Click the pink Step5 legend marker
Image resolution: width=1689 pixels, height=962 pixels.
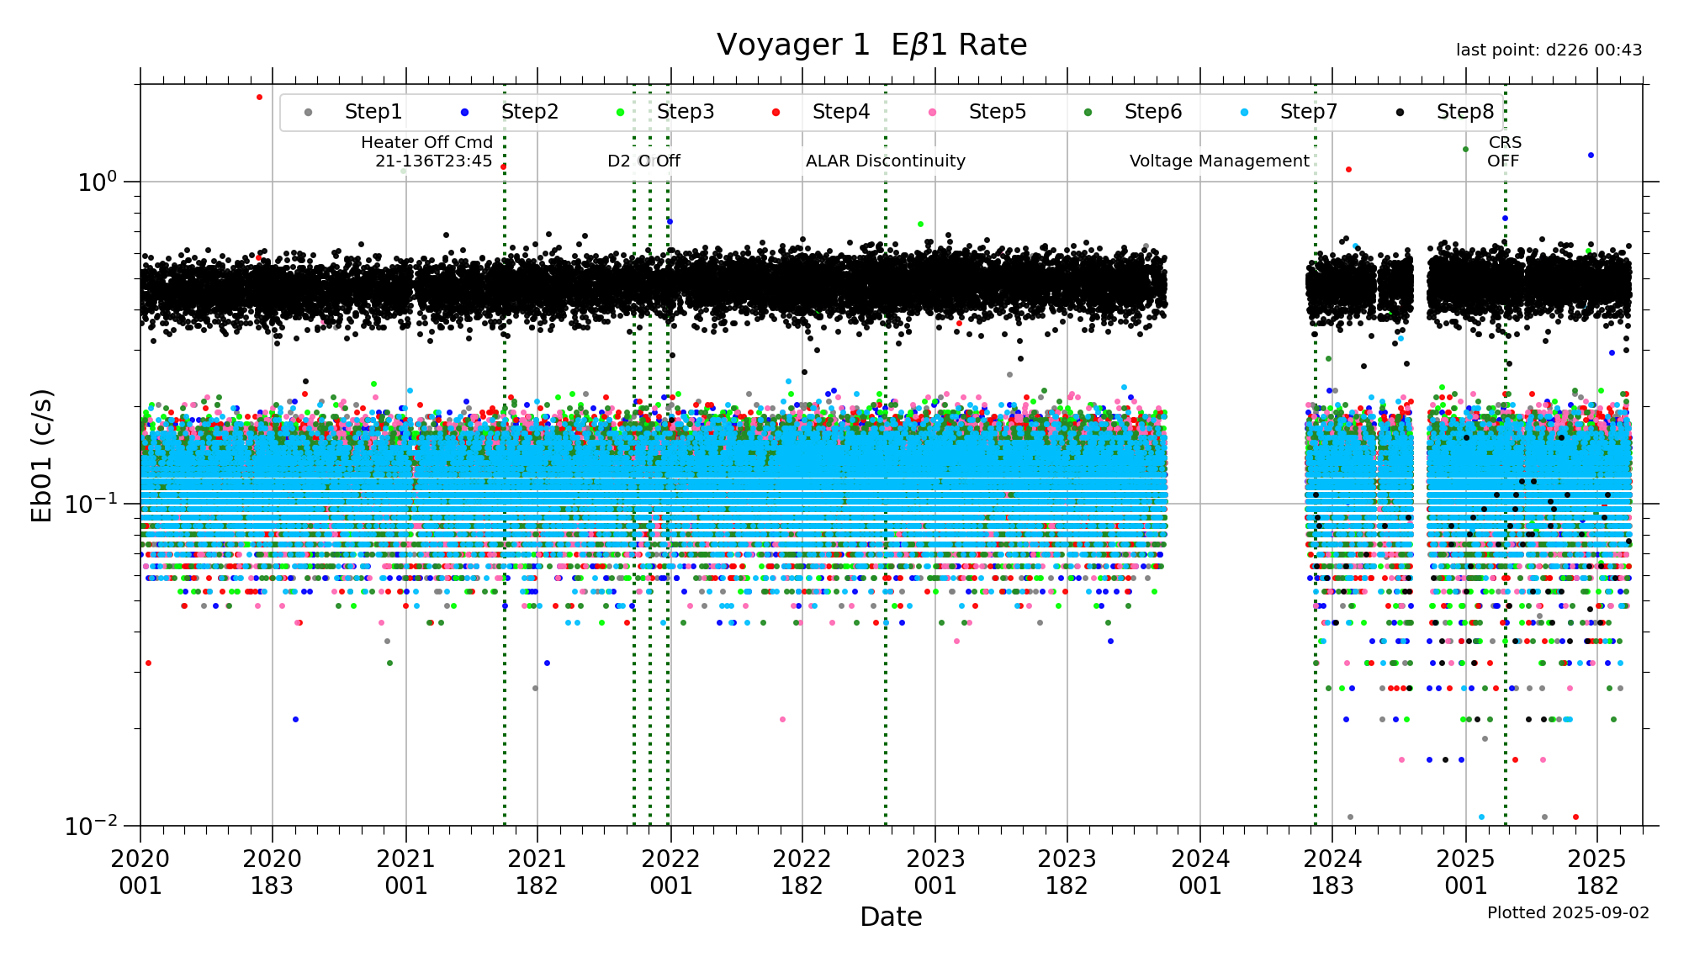932,113
